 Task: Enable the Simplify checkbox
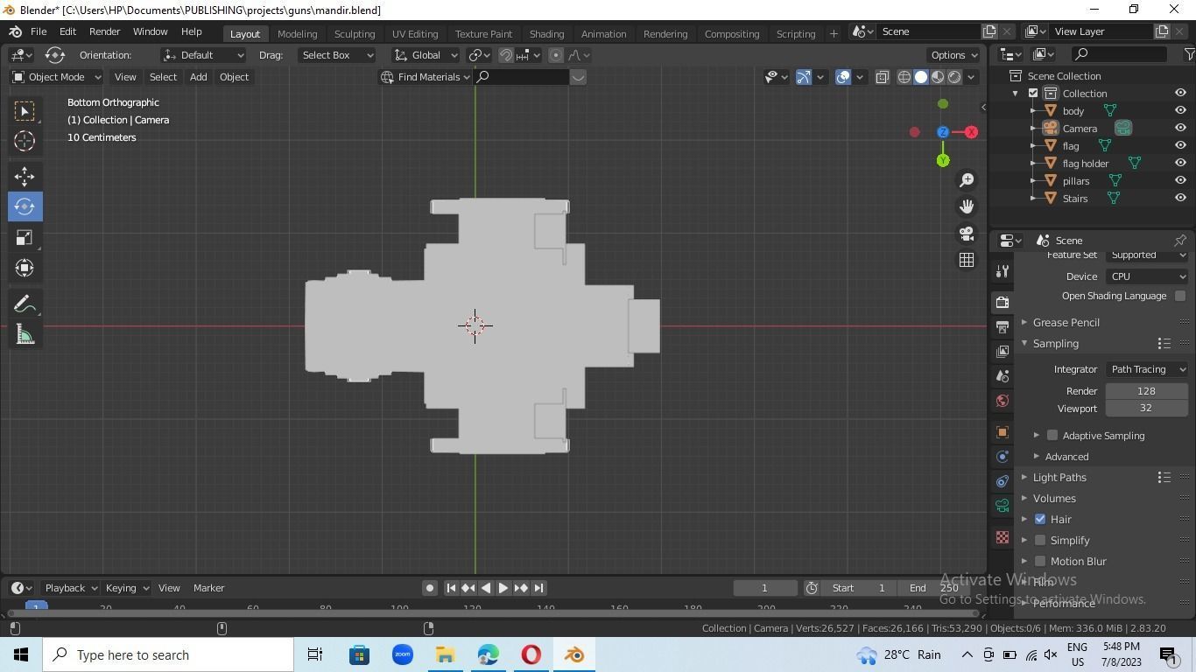[1040, 541]
